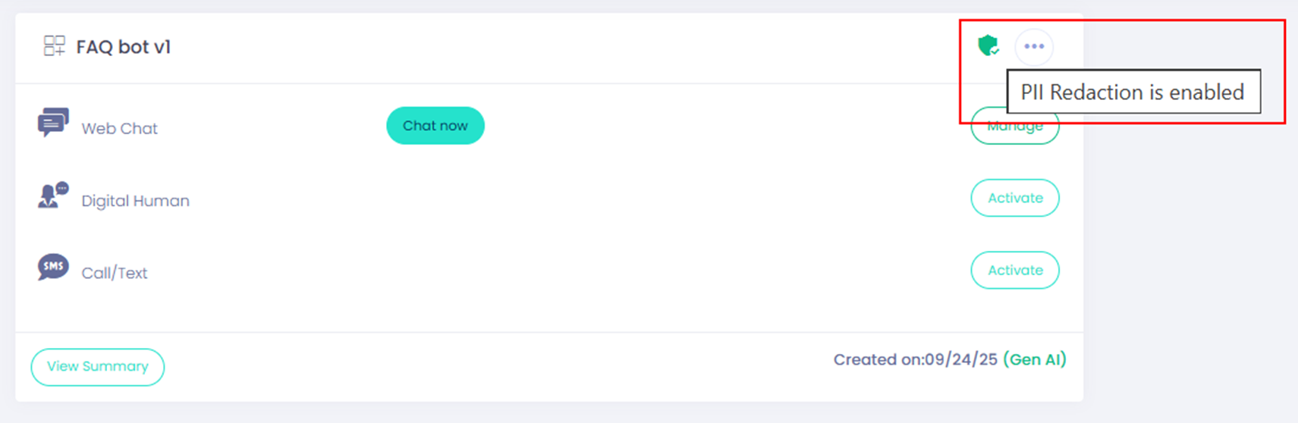Click the Digital Human avatar icon

pos(53,196)
